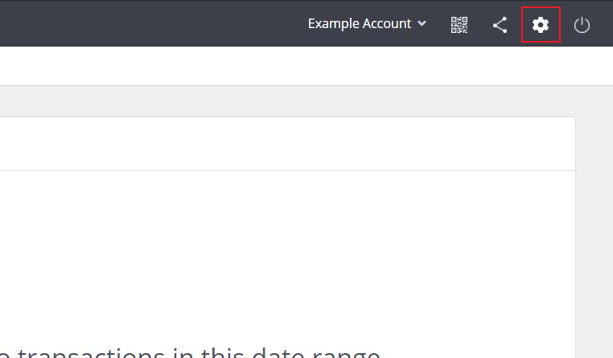Click the white strip below the navigation bar
613x358 pixels.
click(x=306, y=66)
